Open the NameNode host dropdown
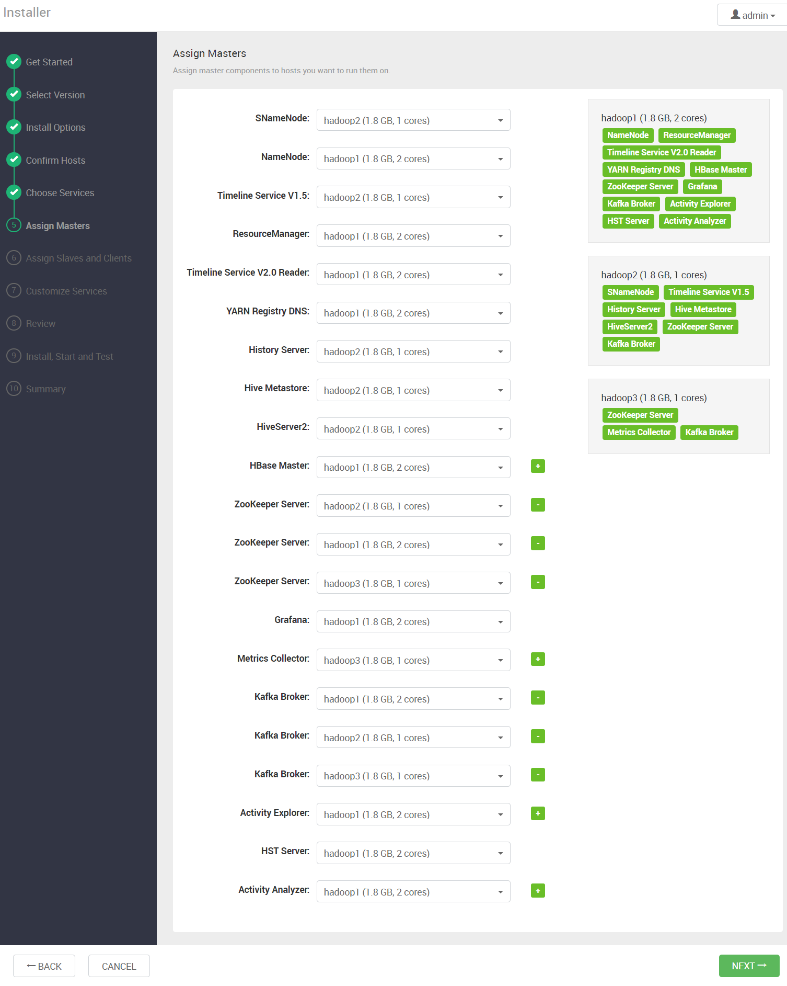 tap(413, 158)
